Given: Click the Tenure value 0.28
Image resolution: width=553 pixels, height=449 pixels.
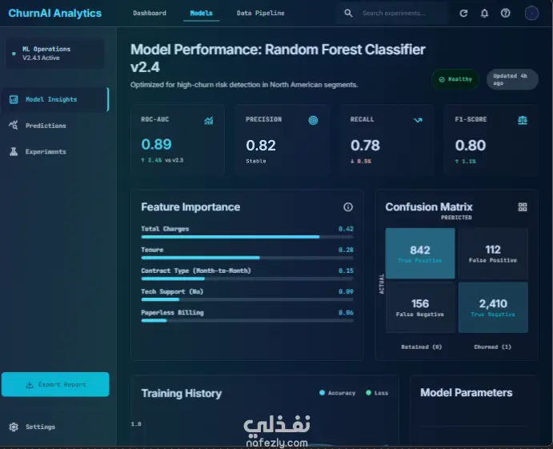Looking at the screenshot, I should pos(346,250).
